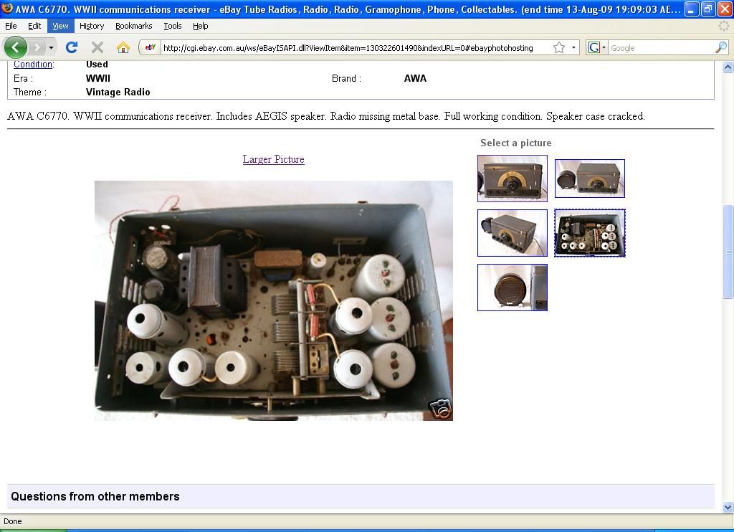Viewport: 734px width, 532px height.
Task: Open the address bar URL history dropdown
Action: [x=573, y=47]
